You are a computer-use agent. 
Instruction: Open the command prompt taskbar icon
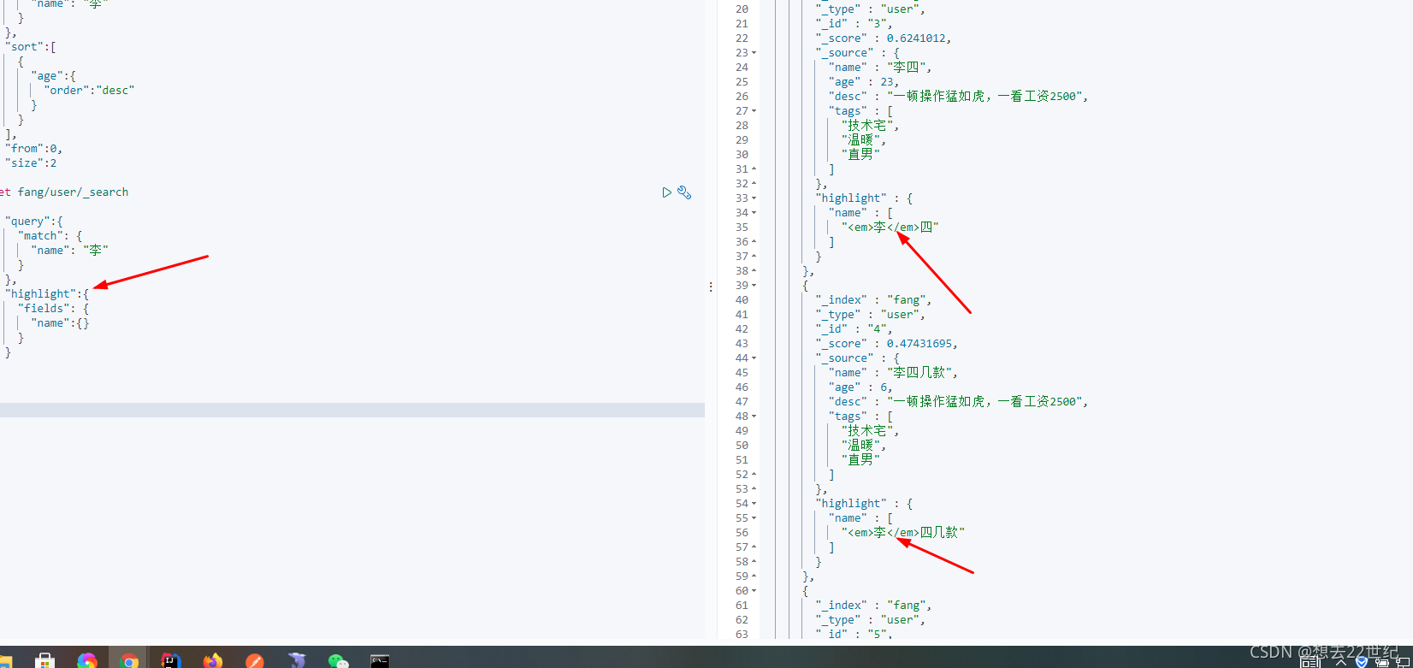[x=380, y=661]
